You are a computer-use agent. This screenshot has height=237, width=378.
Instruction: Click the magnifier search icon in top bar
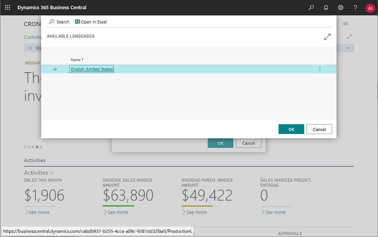click(x=311, y=7)
